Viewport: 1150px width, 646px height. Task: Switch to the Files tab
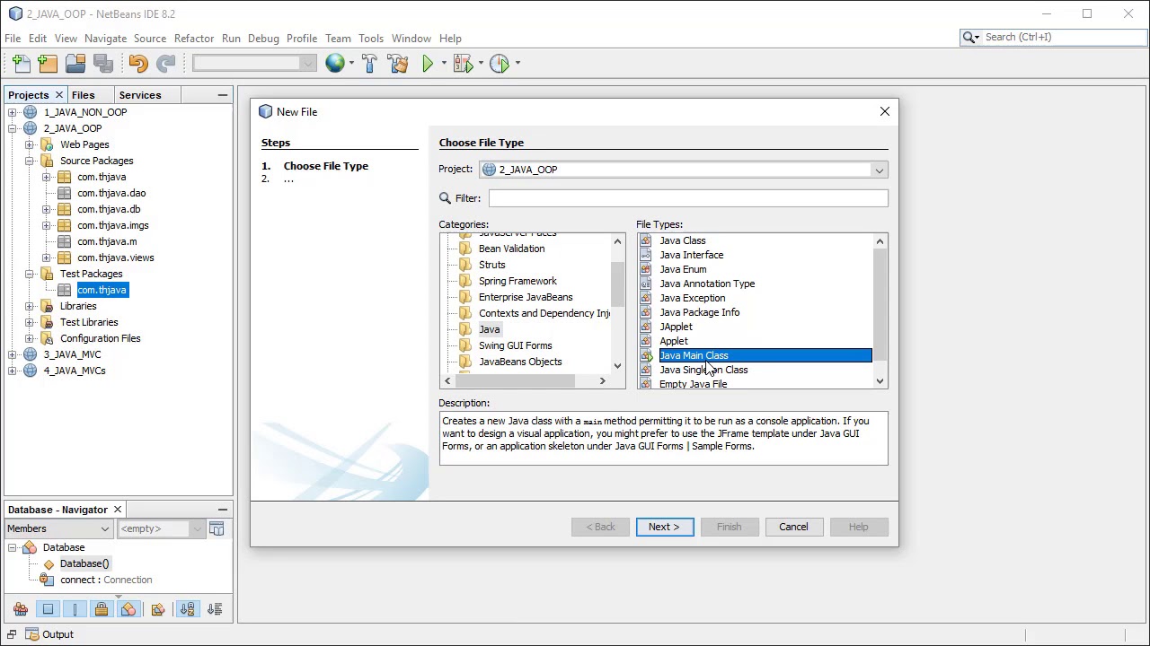tap(83, 95)
